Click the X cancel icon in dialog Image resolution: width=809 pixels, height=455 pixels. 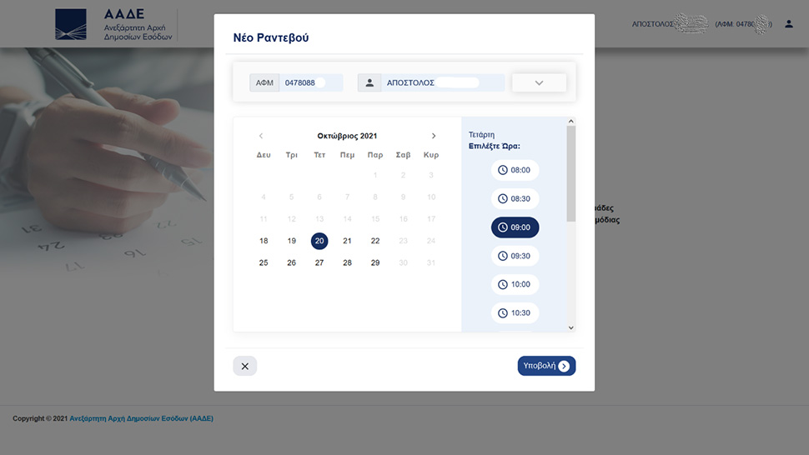pyautogui.click(x=244, y=366)
